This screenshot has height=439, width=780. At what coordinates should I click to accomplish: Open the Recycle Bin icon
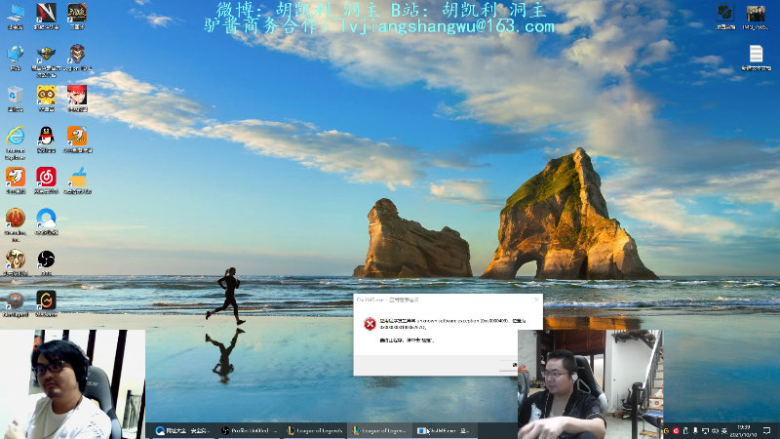click(16, 99)
